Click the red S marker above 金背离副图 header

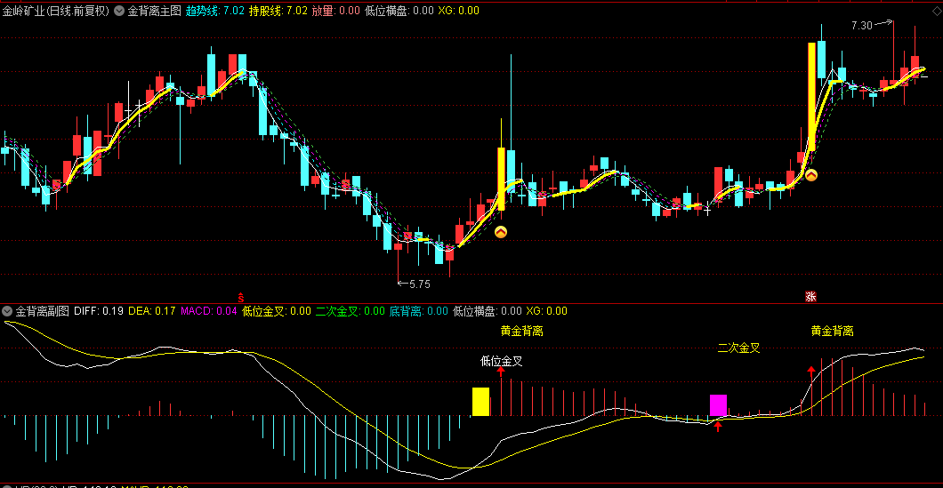[x=241, y=296]
